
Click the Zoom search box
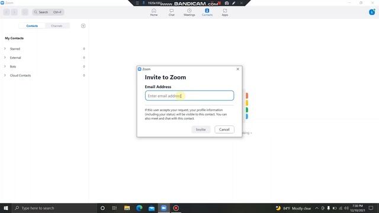pyautogui.click(x=48, y=12)
